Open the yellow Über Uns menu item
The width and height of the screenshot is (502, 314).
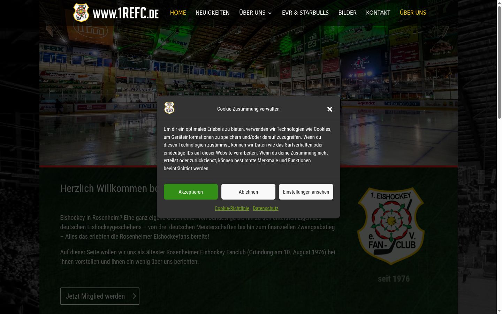tap(413, 13)
